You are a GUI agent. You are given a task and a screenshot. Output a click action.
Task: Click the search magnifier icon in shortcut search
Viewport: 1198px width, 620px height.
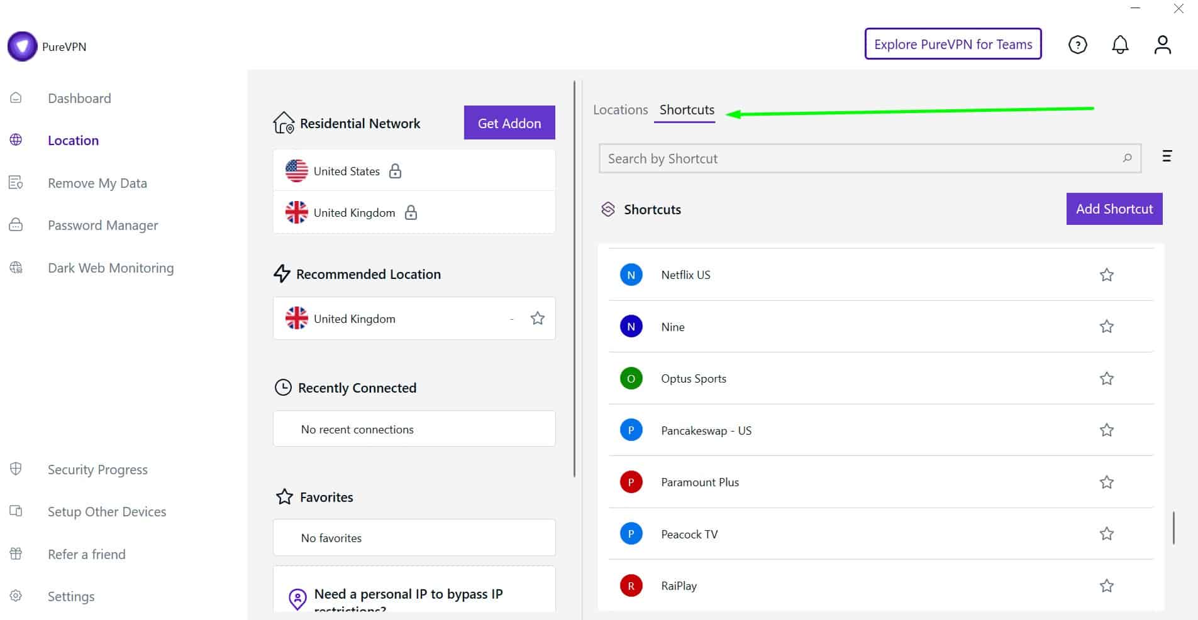(x=1128, y=158)
